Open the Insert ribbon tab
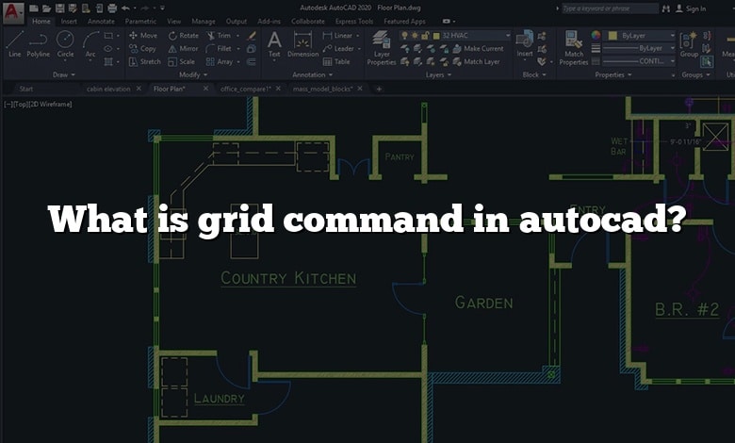Viewport: 735px width, 443px height. click(x=69, y=21)
